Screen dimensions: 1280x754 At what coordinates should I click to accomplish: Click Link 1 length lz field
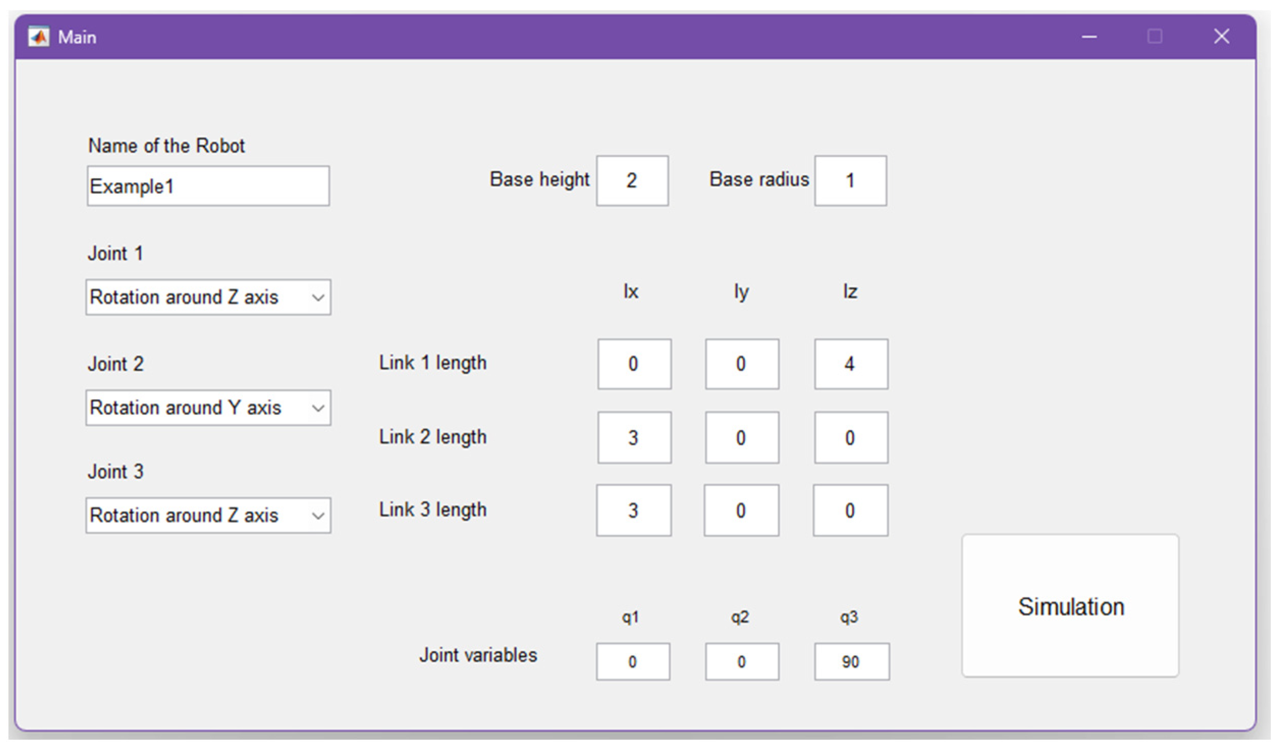[851, 364]
